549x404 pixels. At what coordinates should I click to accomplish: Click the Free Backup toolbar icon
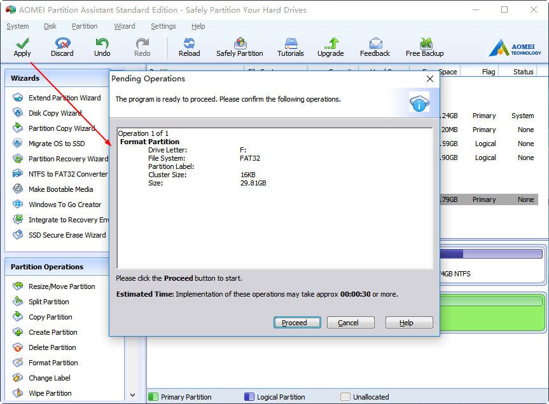tap(425, 47)
